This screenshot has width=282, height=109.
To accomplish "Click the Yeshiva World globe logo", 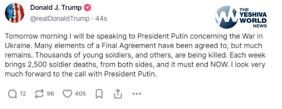I will [x=226, y=17].
